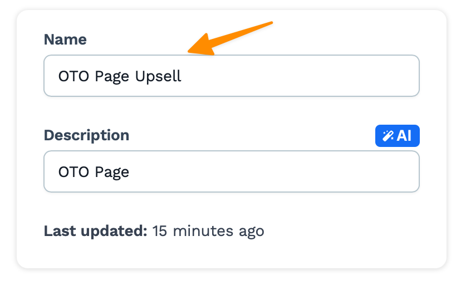
Task: Focus the Name input field
Action: (x=231, y=76)
